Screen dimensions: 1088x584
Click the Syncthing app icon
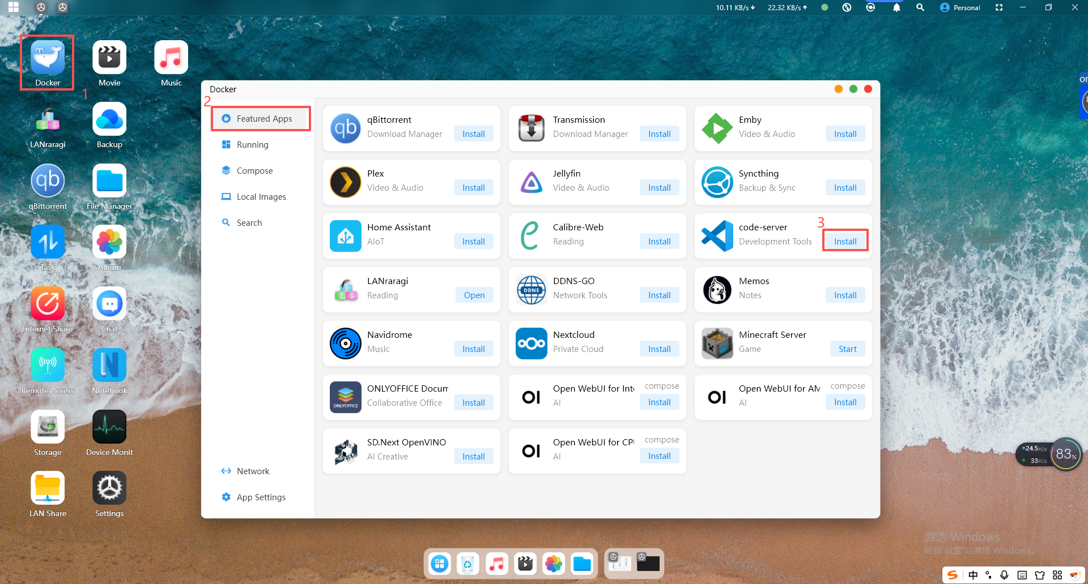pyautogui.click(x=717, y=182)
